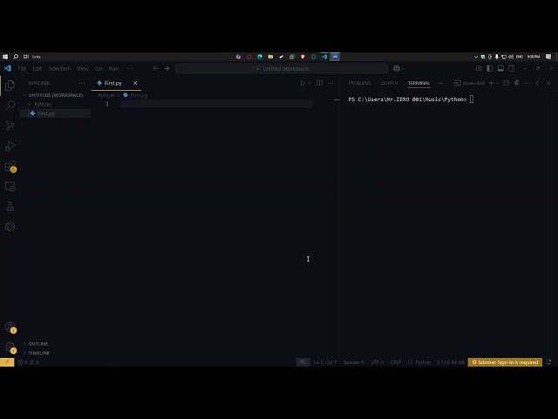Open notifications bell in status bar
This screenshot has width=558, height=419.
pyautogui.click(x=548, y=362)
